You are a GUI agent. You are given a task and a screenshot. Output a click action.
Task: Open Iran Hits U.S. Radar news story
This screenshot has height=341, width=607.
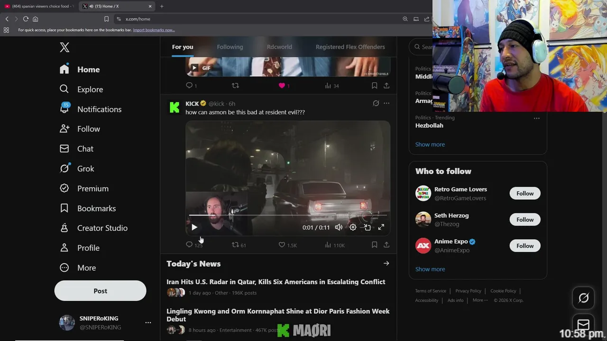coord(276,282)
